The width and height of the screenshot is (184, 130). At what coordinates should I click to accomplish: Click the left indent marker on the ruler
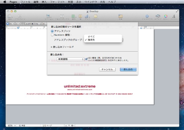18,28
